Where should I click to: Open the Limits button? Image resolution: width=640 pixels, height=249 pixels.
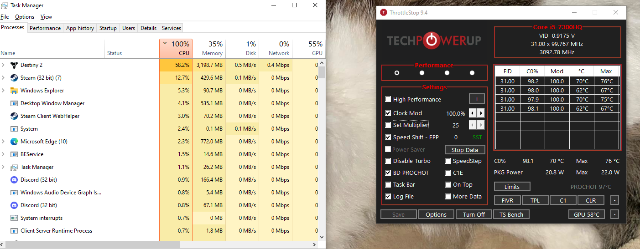[x=512, y=187]
